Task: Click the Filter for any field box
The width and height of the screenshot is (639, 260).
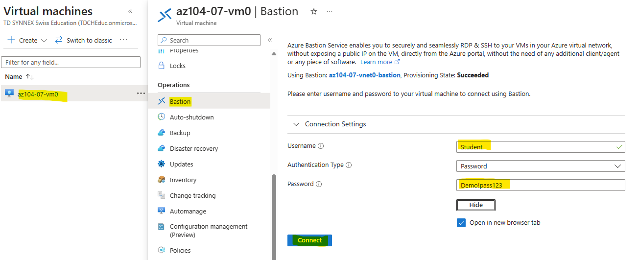Action: click(x=71, y=62)
